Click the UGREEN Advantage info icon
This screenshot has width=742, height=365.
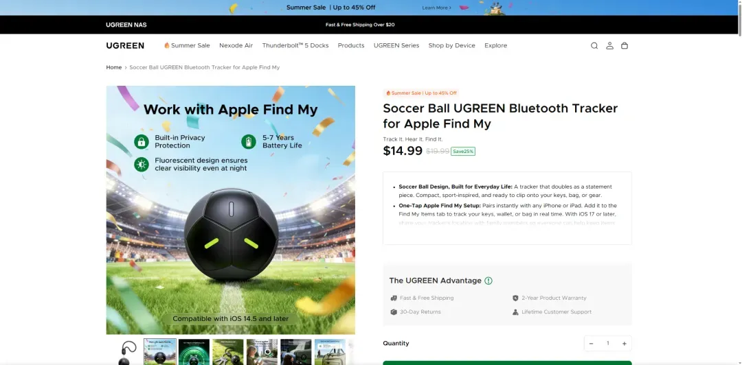[x=488, y=281]
